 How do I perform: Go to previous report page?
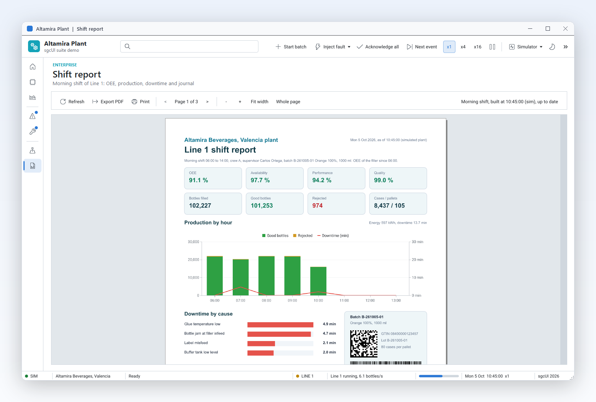pos(166,102)
